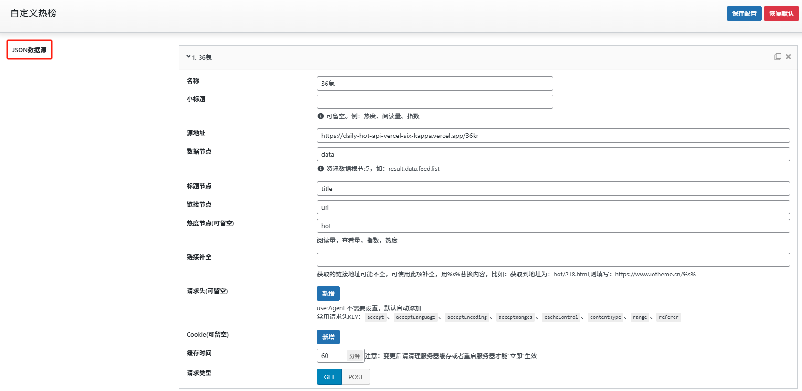Add a Cookie with 新增 button
Image resolution: width=802 pixels, height=391 pixels.
coord(328,337)
